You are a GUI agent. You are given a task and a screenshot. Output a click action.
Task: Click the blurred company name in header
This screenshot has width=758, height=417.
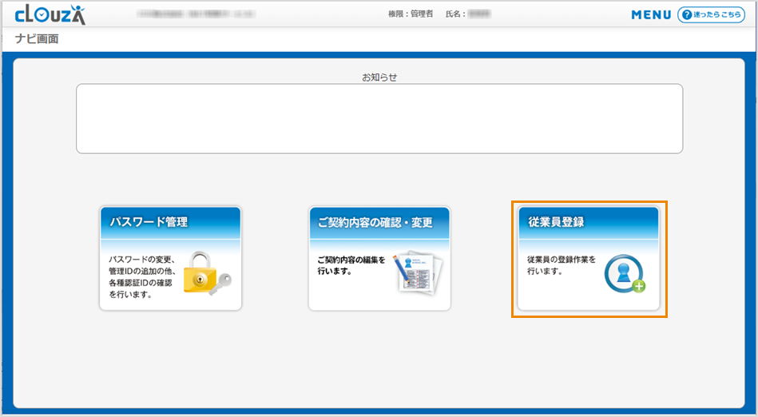(194, 15)
